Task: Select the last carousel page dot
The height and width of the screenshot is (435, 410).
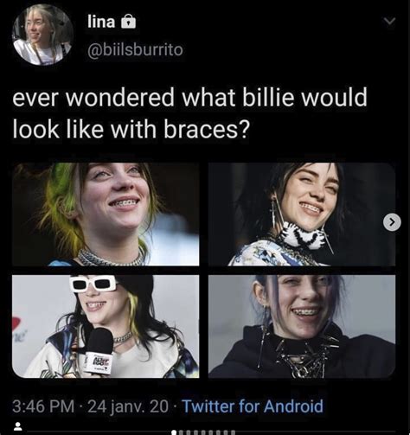Action: tap(233, 432)
